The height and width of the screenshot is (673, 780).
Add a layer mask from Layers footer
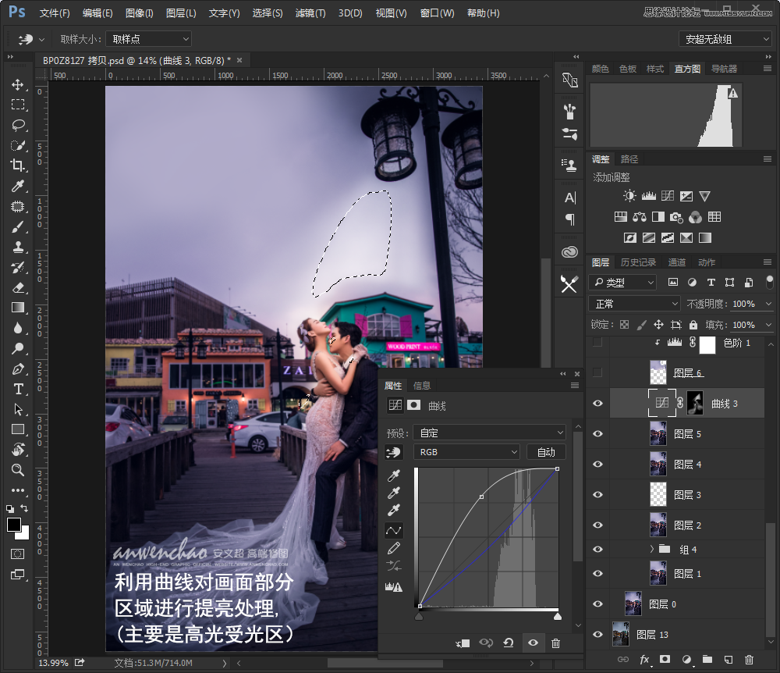point(665,659)
